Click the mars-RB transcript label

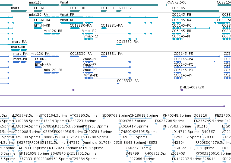pyautogui.click(x=18, y=47)
